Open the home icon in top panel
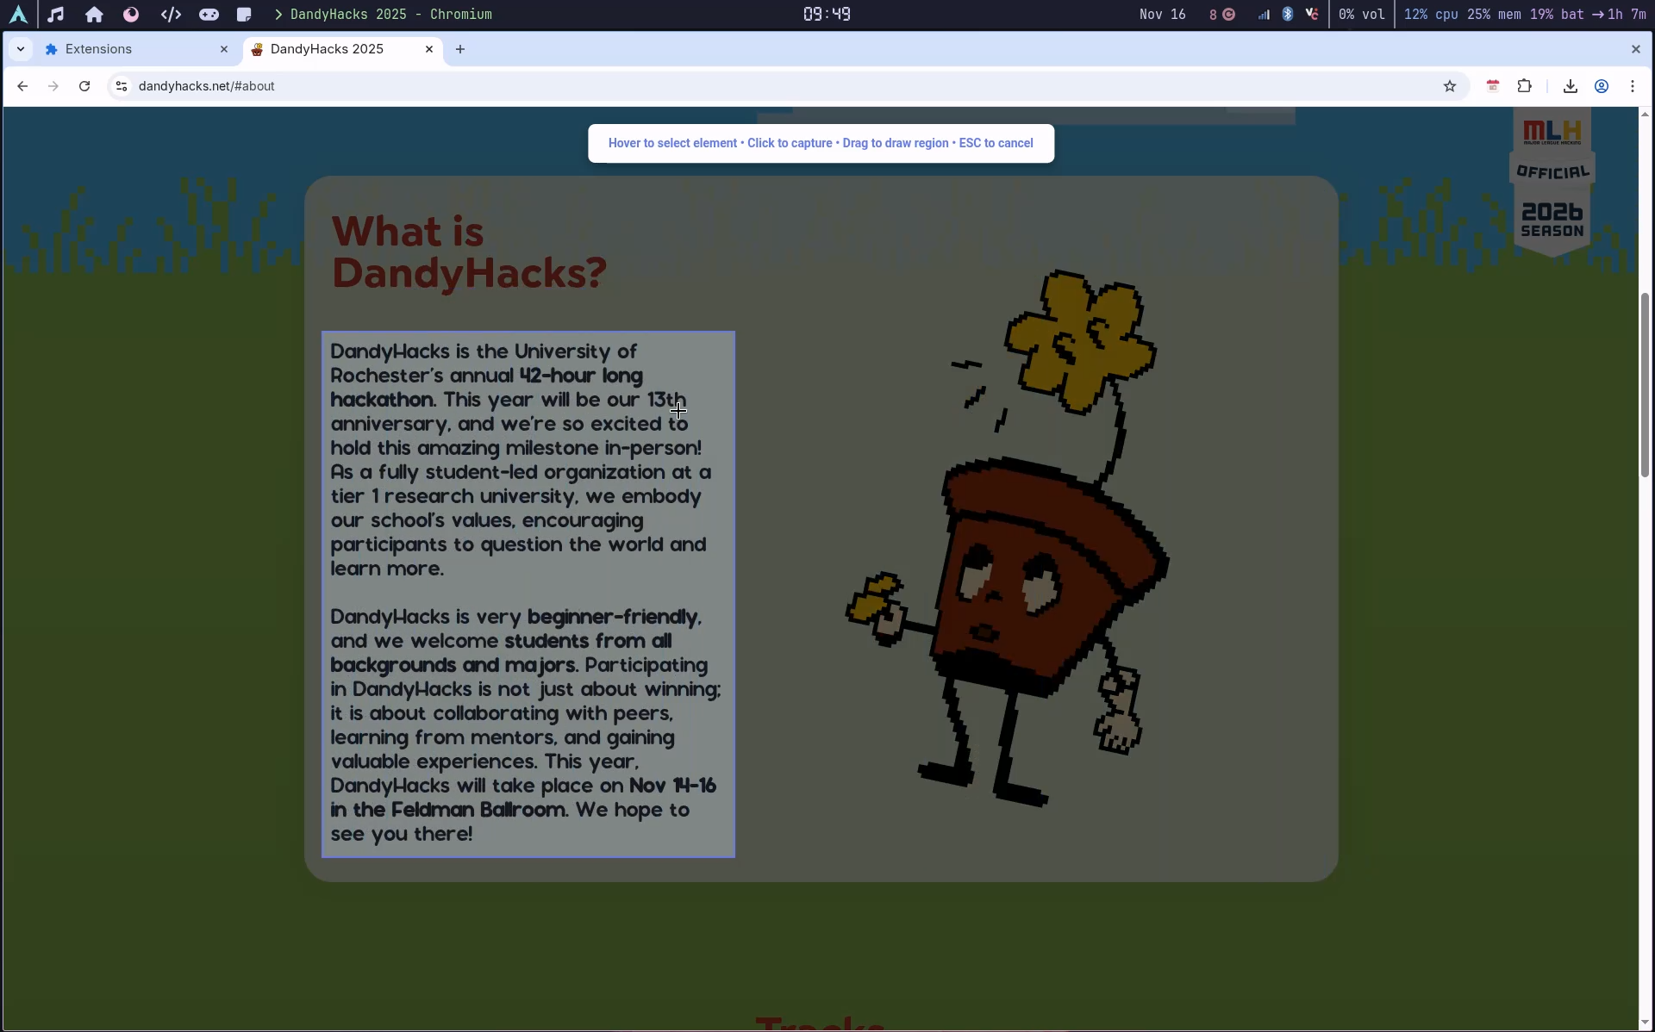 tap(94, 15)
